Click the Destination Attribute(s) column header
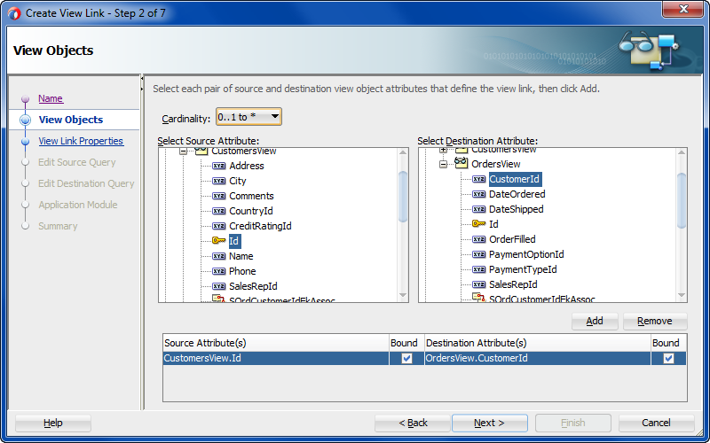 538,343
